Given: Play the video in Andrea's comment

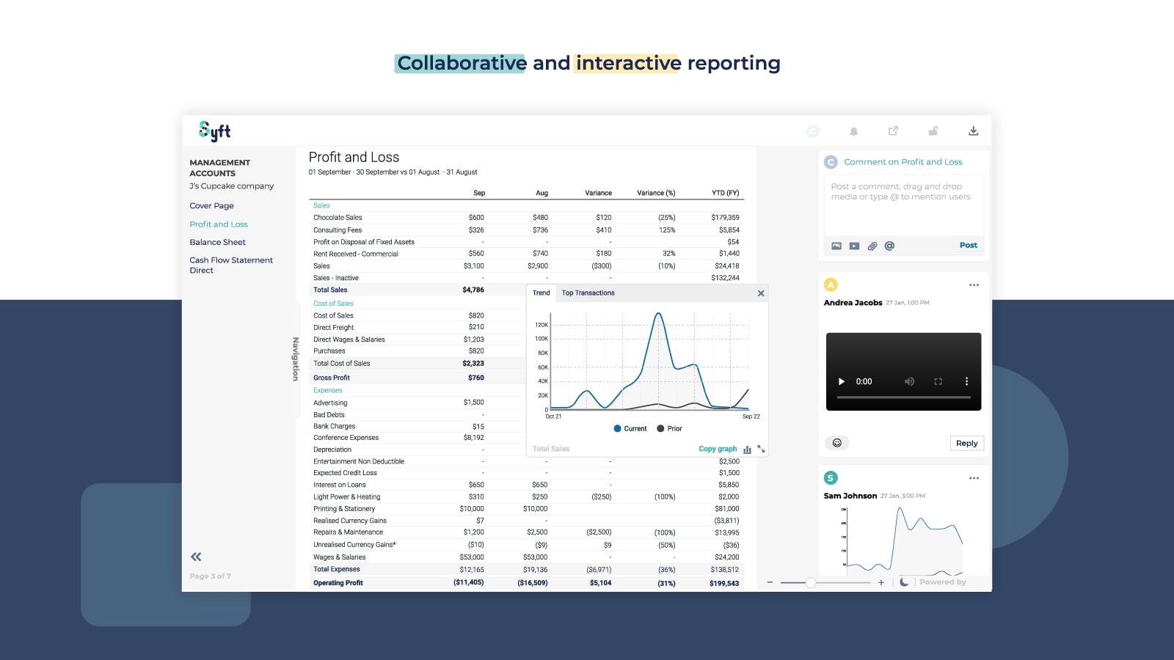Looking at the screenshot, I should click(x=841, y=381).
